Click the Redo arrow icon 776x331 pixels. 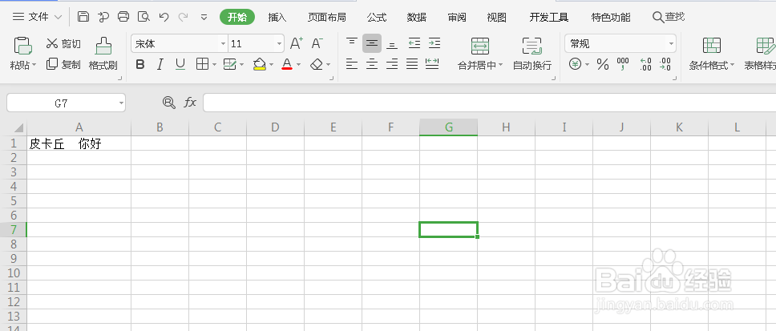coord(183,17)
